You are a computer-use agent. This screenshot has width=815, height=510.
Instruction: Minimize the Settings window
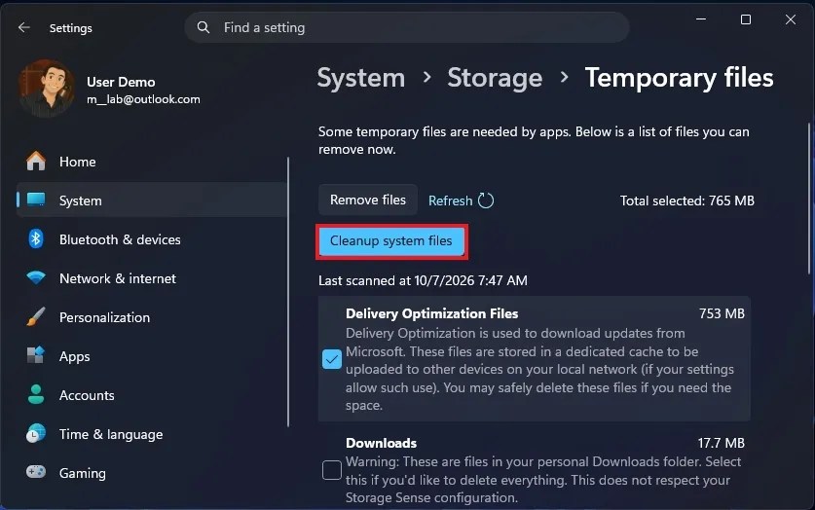pyautogui.click(x=701, y=19)
